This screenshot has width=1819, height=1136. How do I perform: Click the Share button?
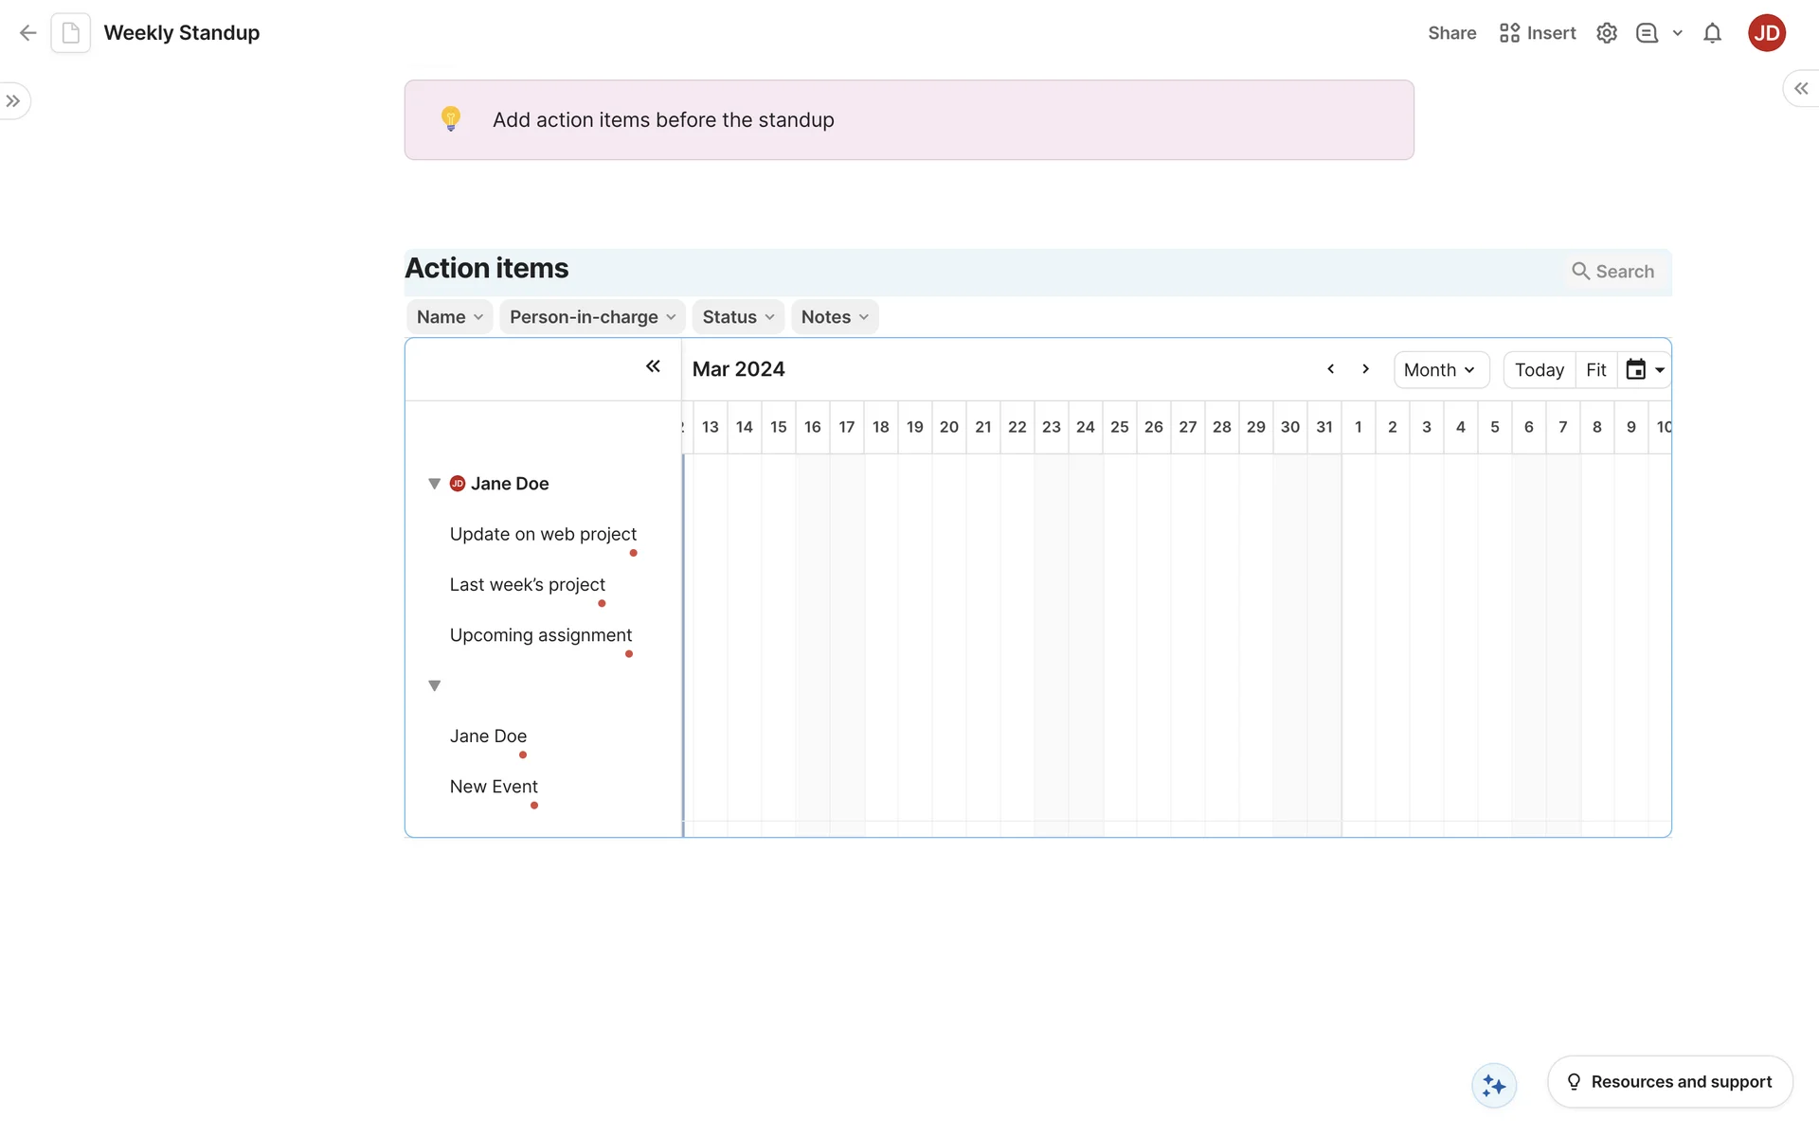tap(1451, 33)
